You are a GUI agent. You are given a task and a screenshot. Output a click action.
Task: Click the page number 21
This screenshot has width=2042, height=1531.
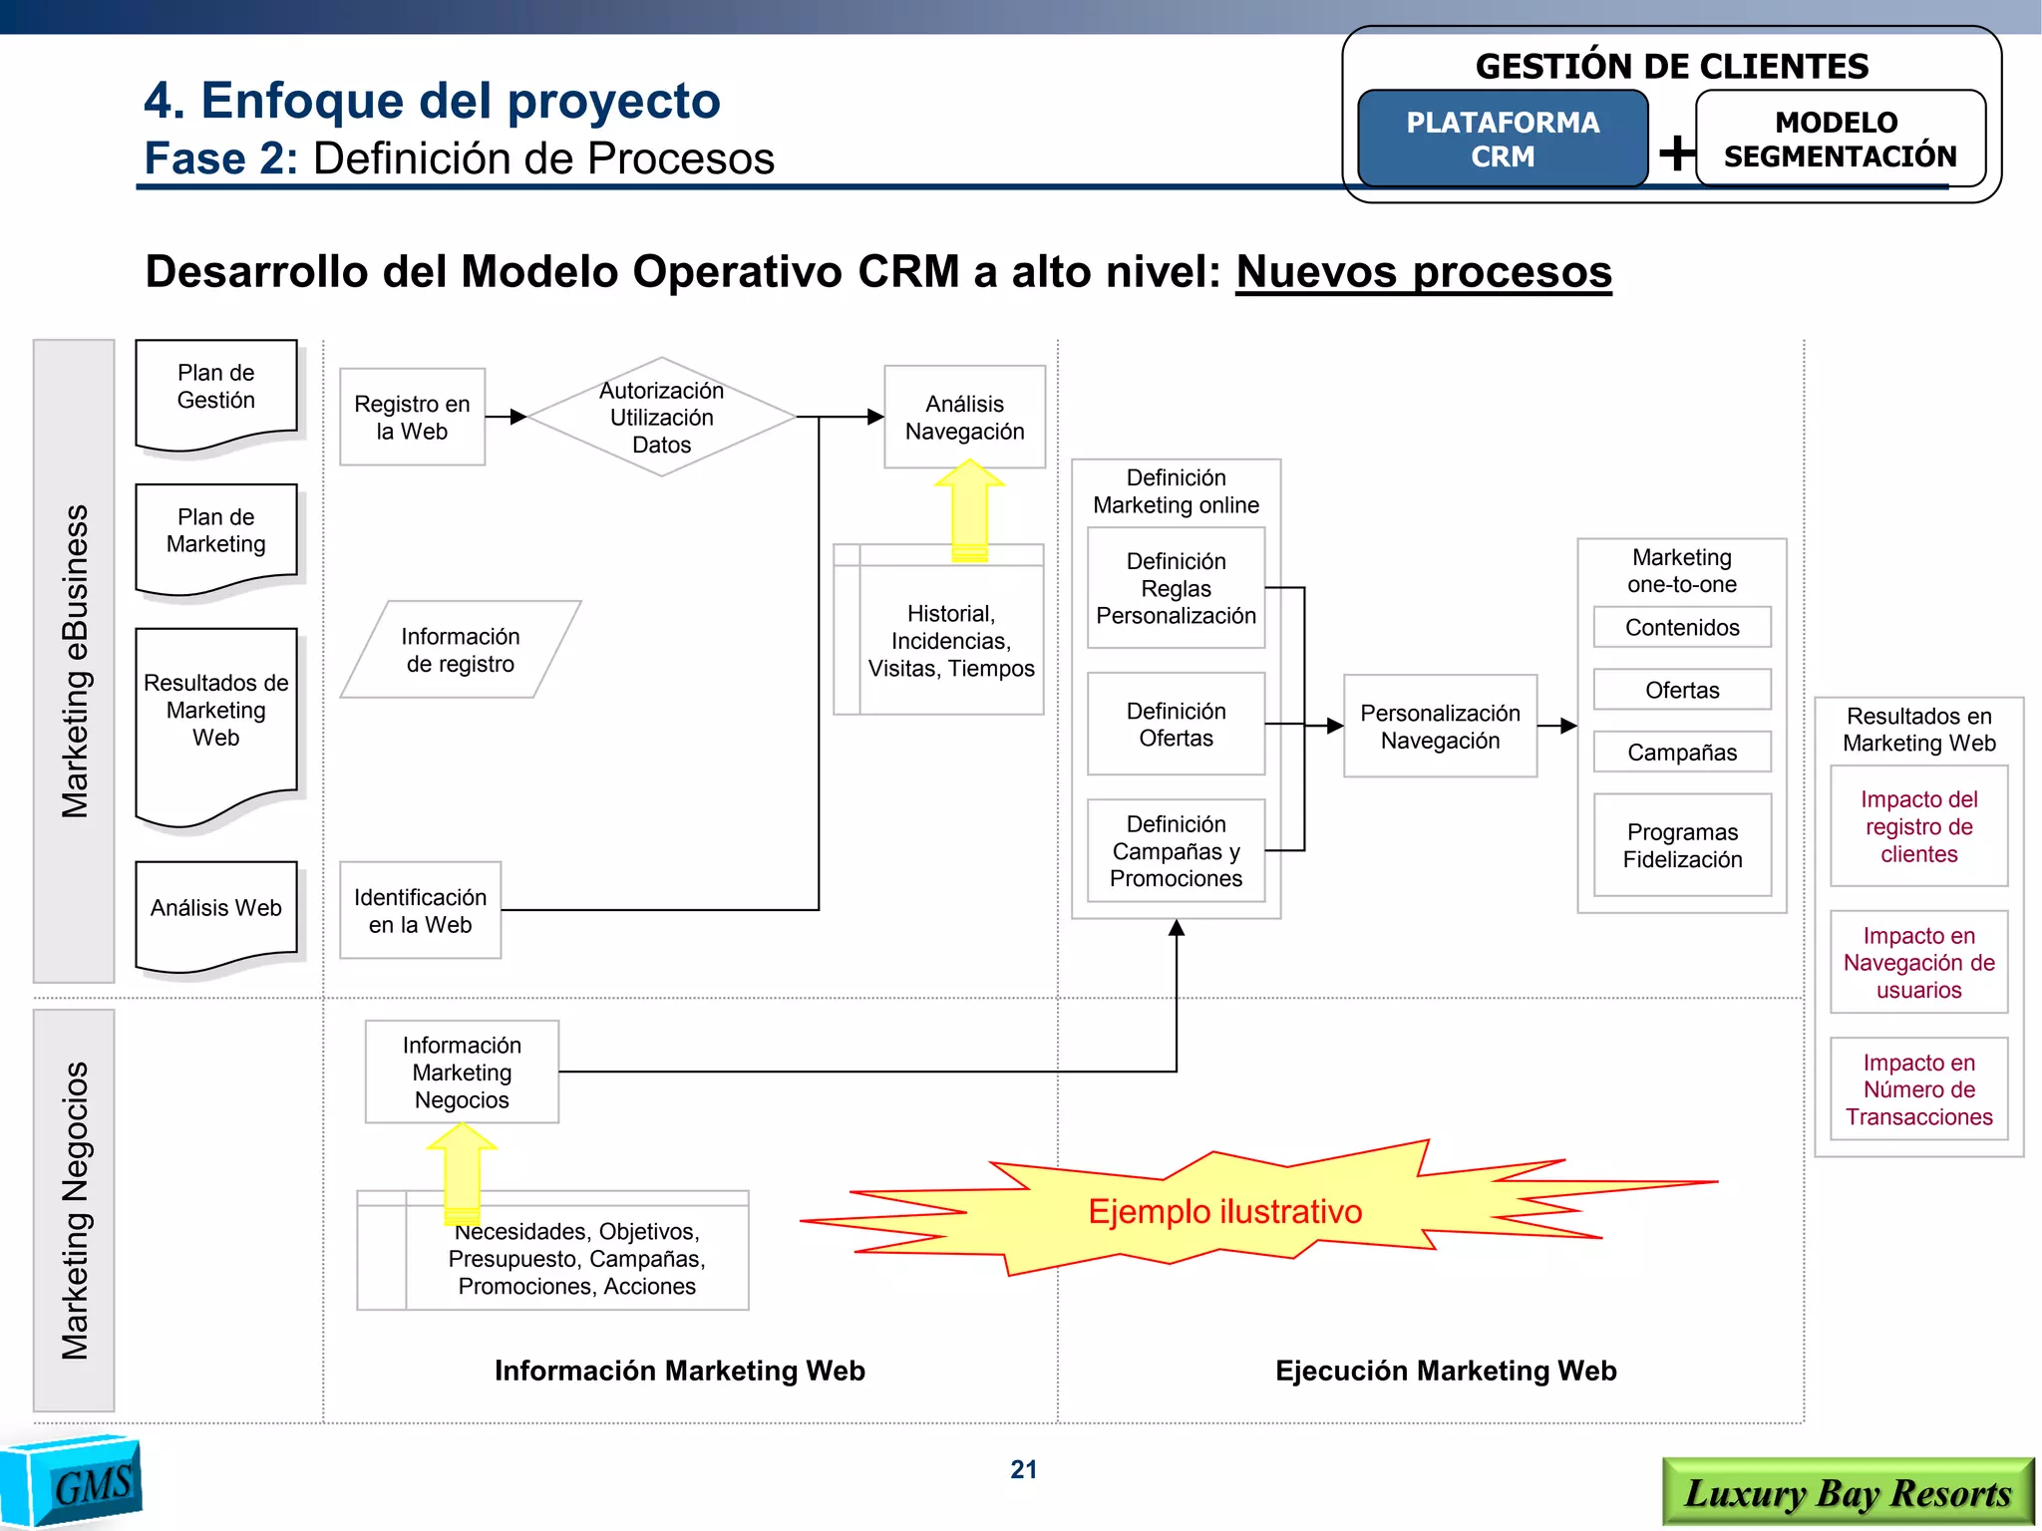(1024, 1469)
